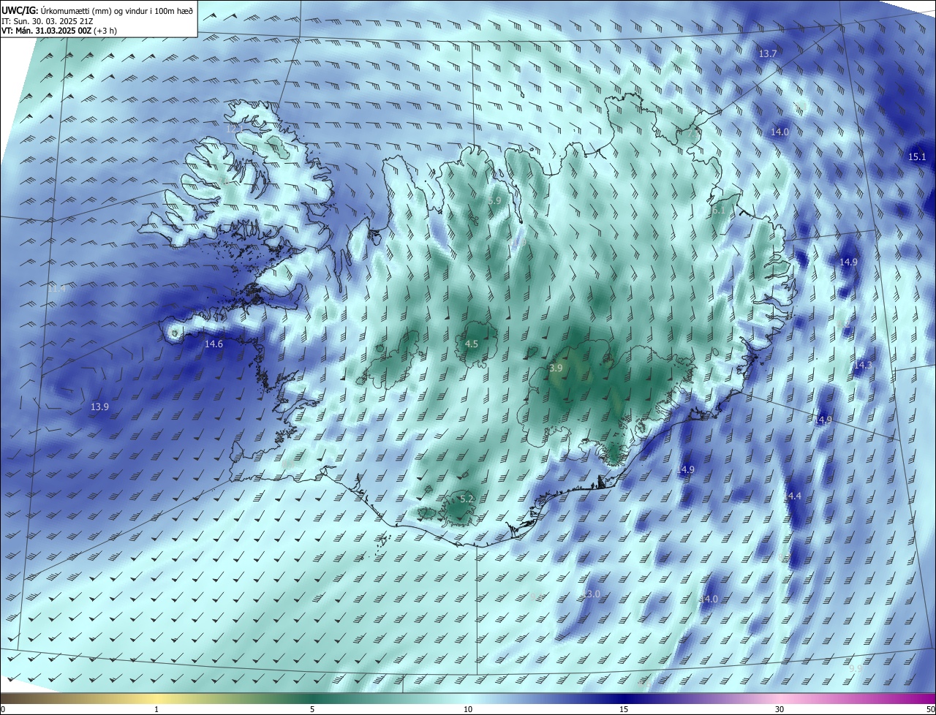Viewport: 936px width, 715px height.
Task: Click the 1 tick on the color scale
Action: pos(156,709)
